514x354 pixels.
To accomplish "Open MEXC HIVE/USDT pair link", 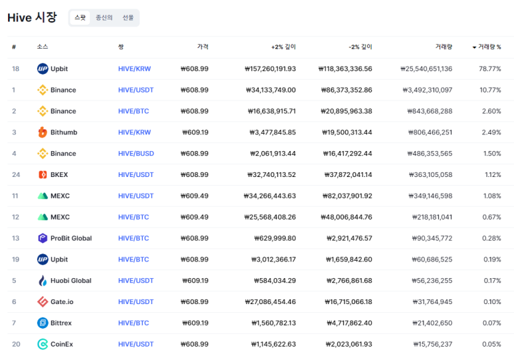I will pyautogui.click(x=136, y=196).
